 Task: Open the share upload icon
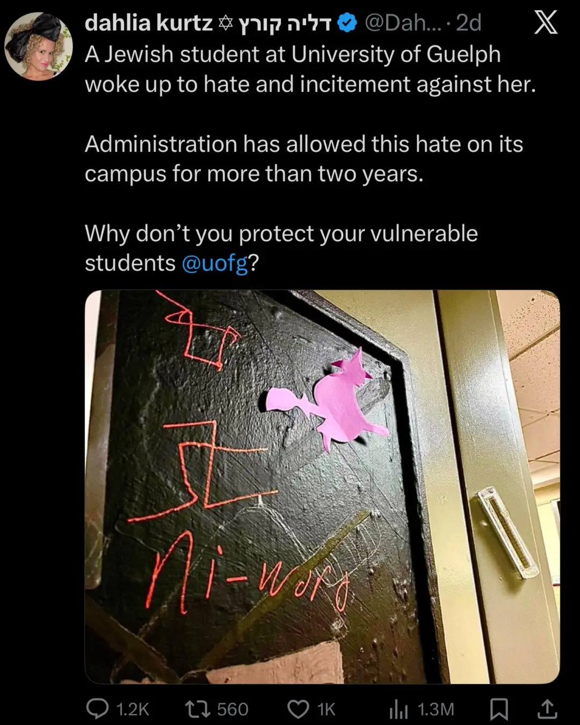point(547,709)
